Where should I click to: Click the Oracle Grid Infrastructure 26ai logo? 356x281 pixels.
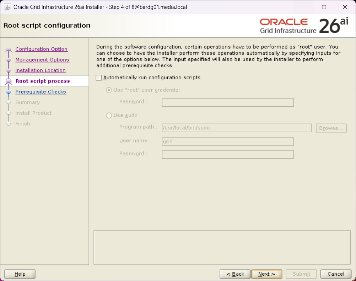click(x=304, y=26)
